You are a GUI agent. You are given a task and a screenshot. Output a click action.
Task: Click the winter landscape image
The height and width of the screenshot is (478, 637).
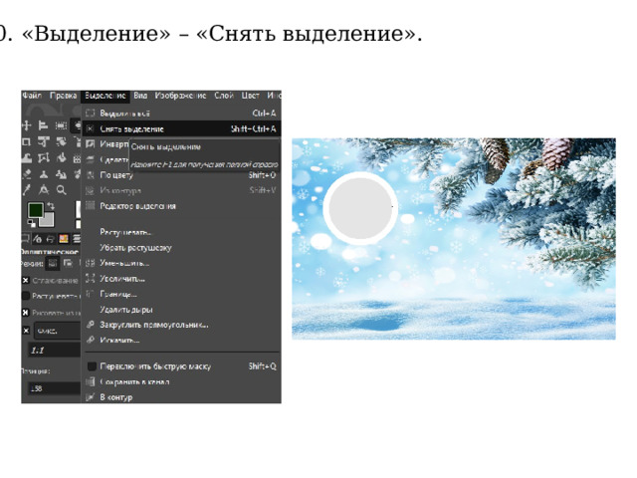pyautogui.click(x=454, y=239)
